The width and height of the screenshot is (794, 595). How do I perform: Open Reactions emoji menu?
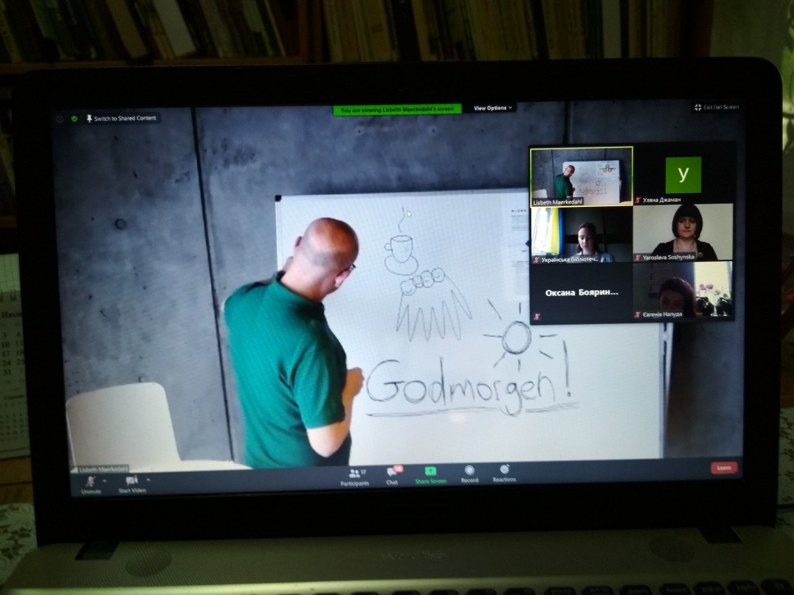[x=504, y=471]
